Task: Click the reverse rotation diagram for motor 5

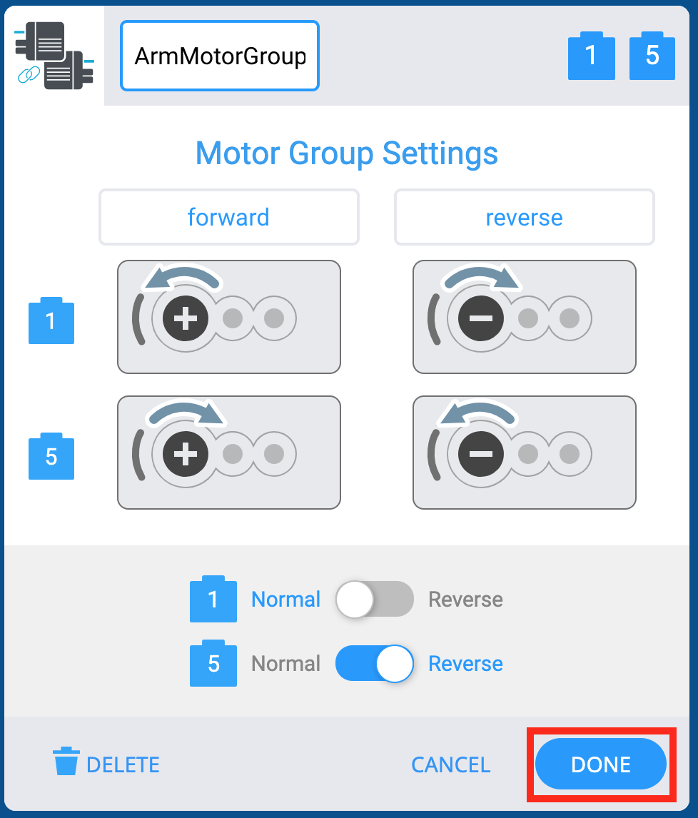Action: pos(524,453)
